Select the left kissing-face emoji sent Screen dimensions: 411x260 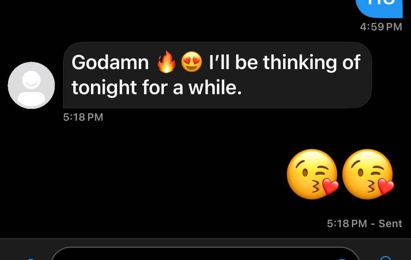click(x=312, y=174)
